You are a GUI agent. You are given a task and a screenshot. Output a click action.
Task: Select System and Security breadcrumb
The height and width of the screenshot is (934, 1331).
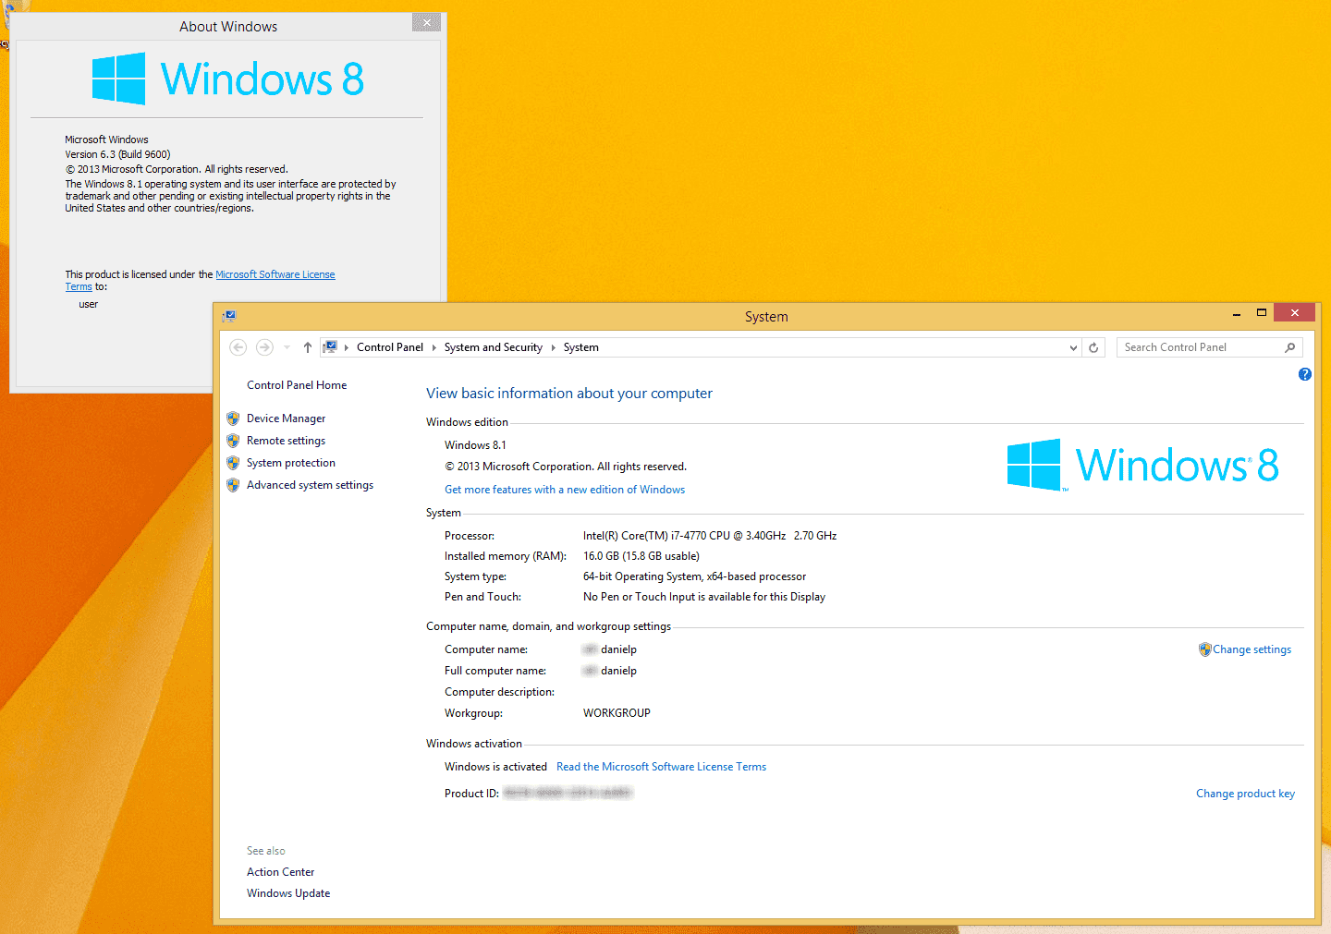coord(494,347)
